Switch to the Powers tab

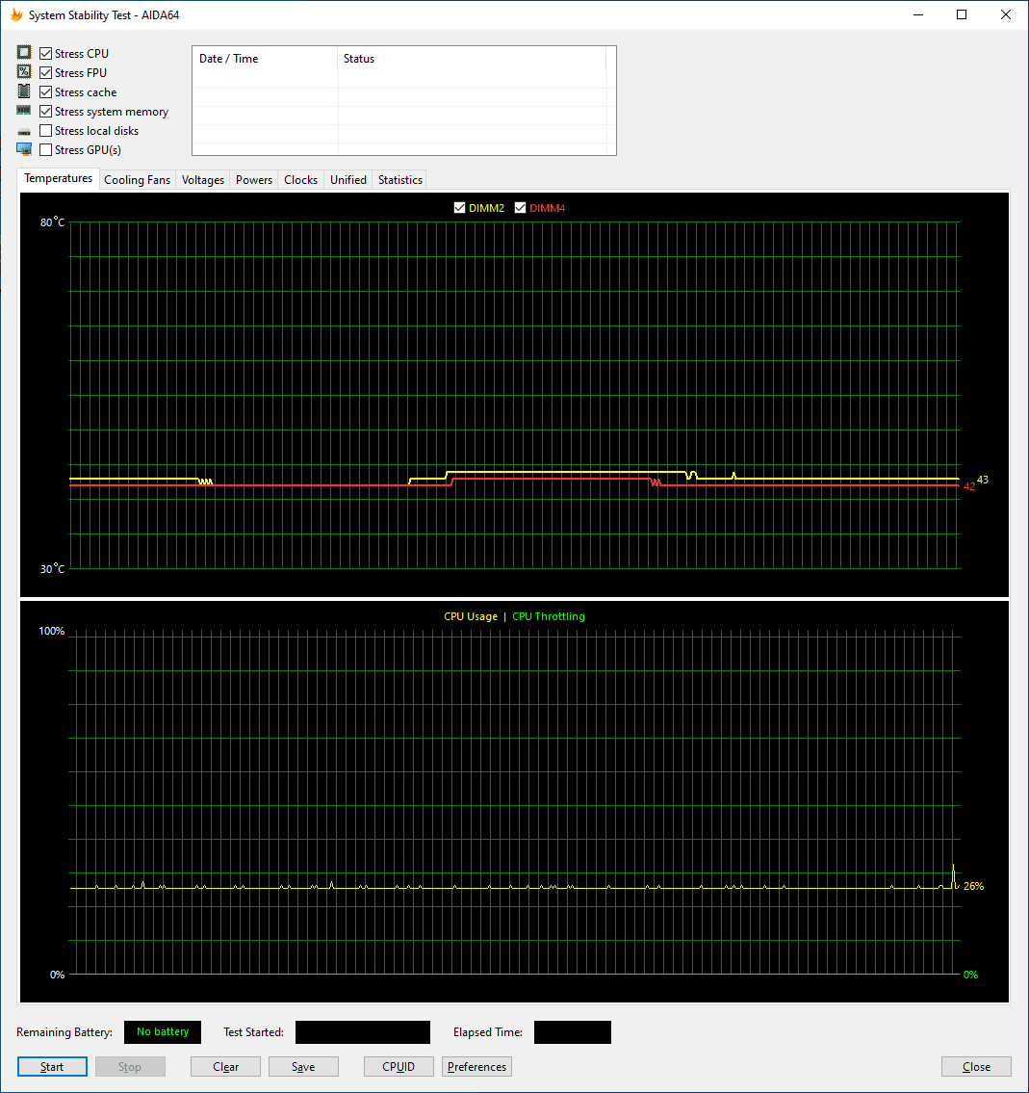click(x=253, y=180)
